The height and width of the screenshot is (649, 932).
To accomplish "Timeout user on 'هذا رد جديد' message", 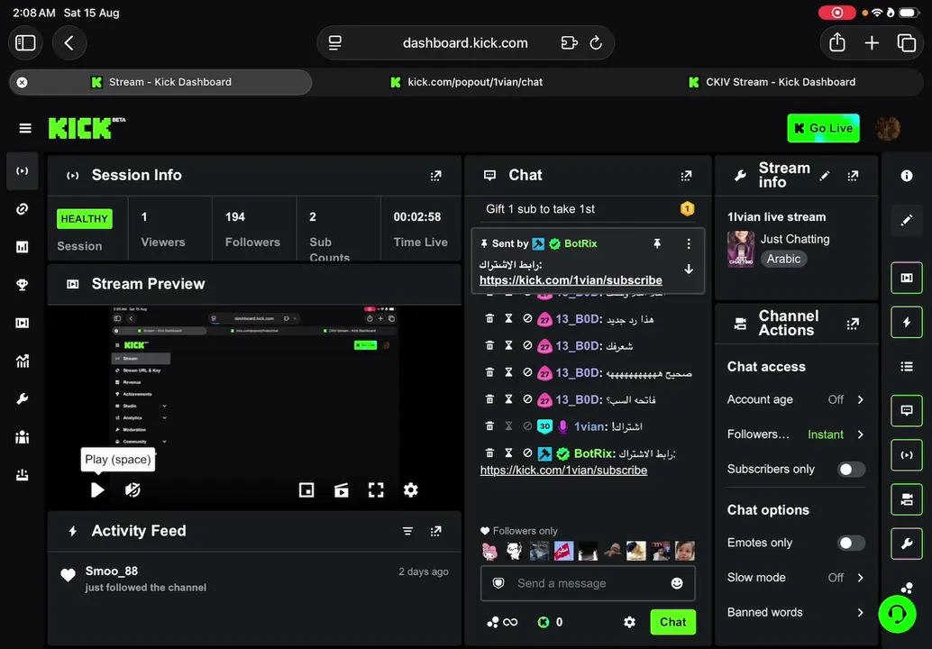I will [508, 318].
